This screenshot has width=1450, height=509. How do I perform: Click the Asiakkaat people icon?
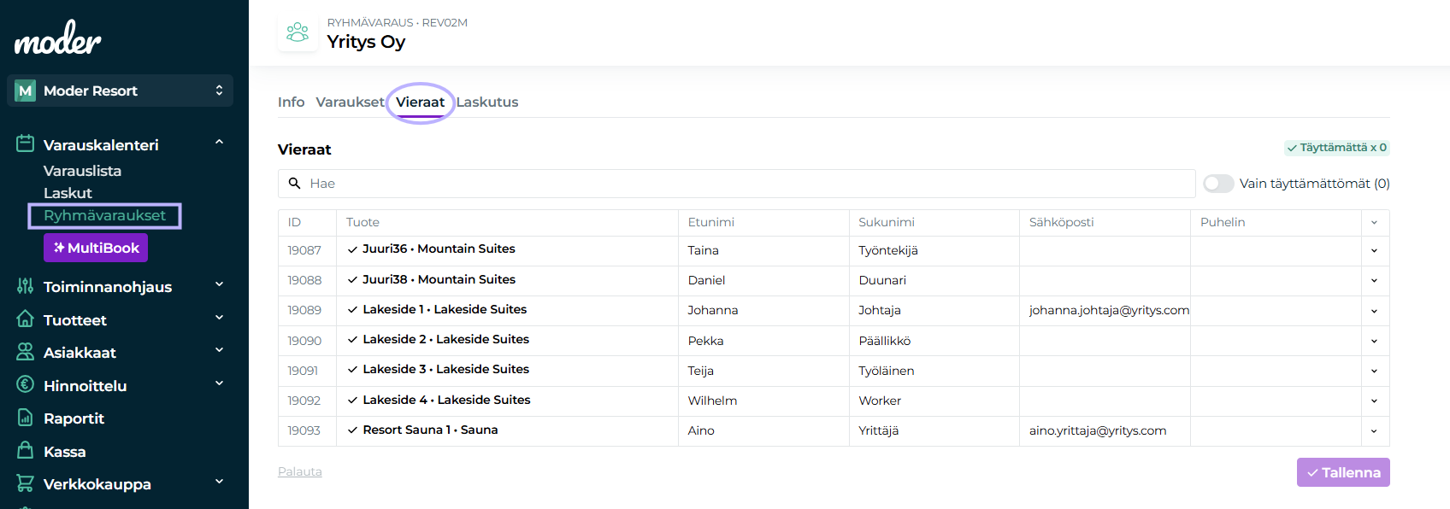26,352
